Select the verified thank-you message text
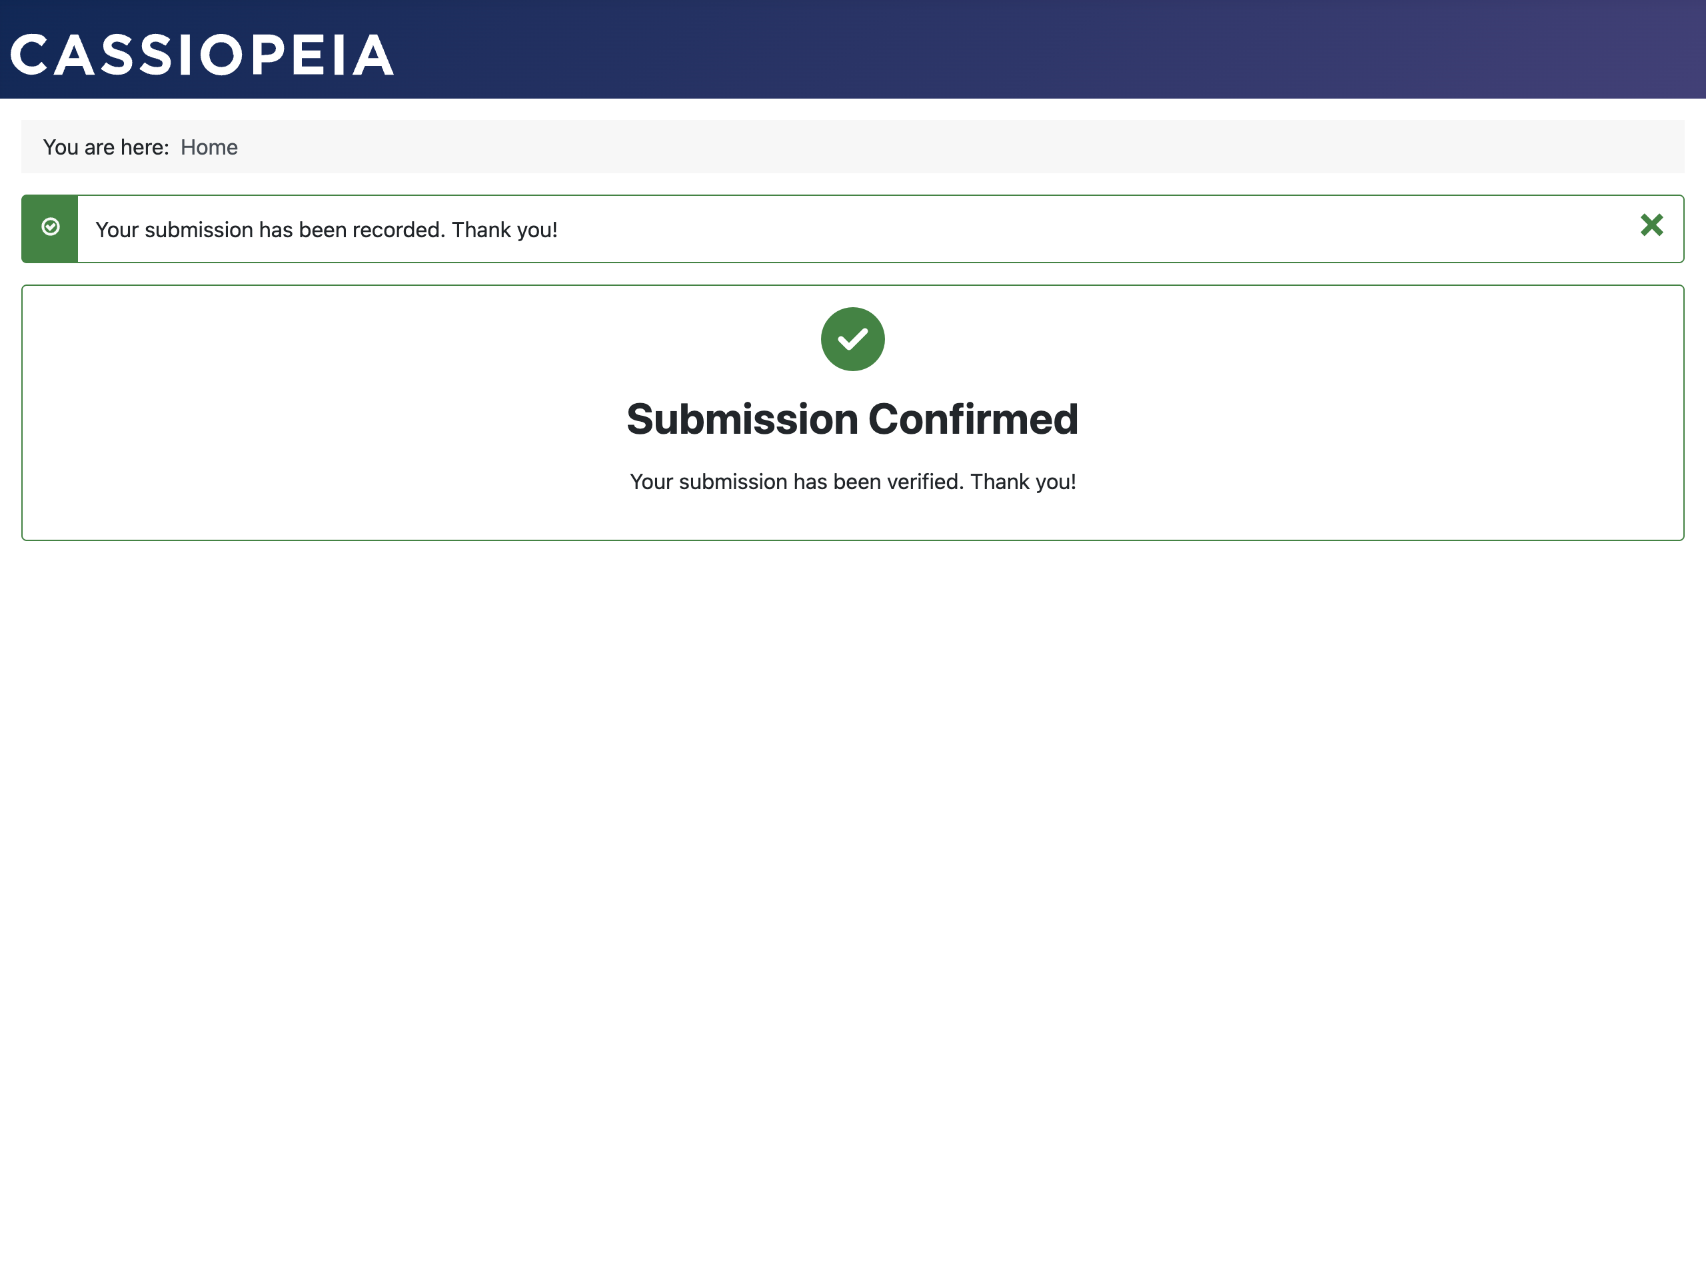 [x=853, y=481]
